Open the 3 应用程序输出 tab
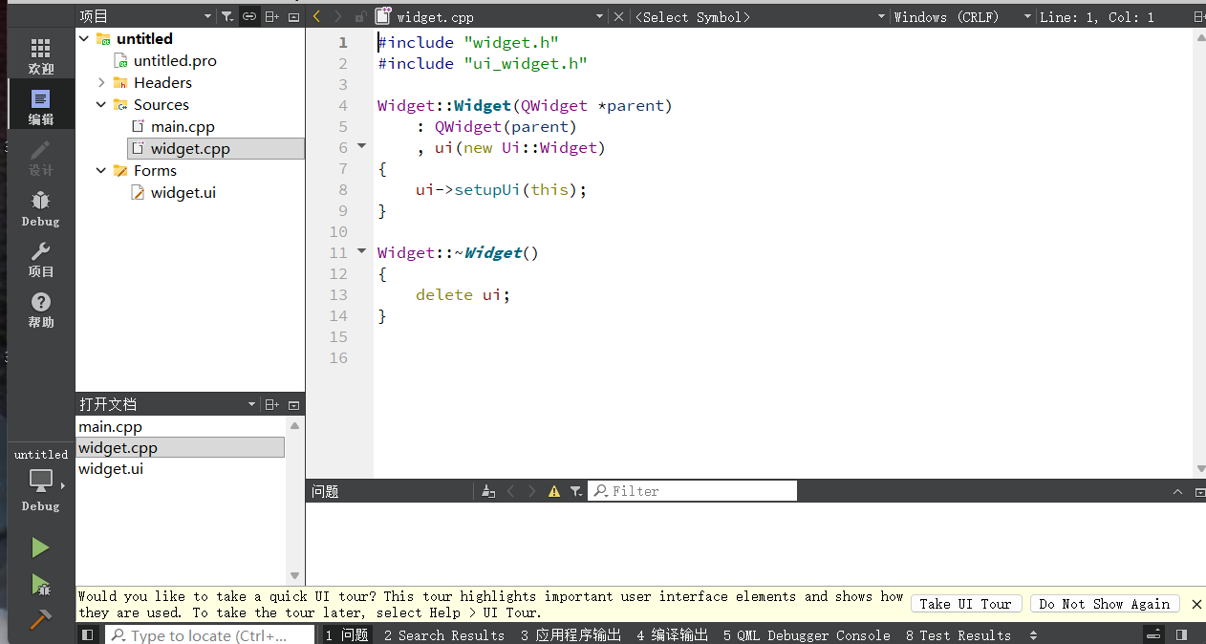This screenshot has height=644, width=1206. click(571, 634)
